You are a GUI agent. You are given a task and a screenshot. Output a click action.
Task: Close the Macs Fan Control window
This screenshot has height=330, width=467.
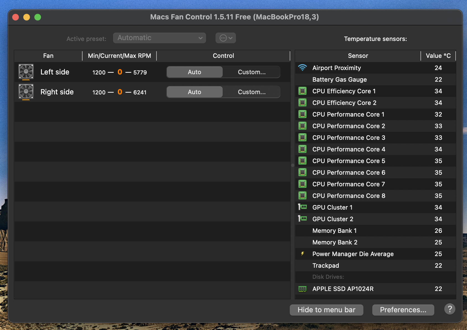point(16,17)
